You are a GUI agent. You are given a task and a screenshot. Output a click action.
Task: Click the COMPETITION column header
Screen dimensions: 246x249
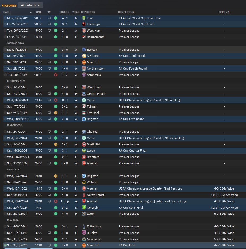(126, 12)
